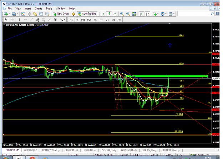The height and width of the screenshot is (159, 223).
Task: Expand the New Chart dropdown arrow
Action: click(x=9, y=14)
